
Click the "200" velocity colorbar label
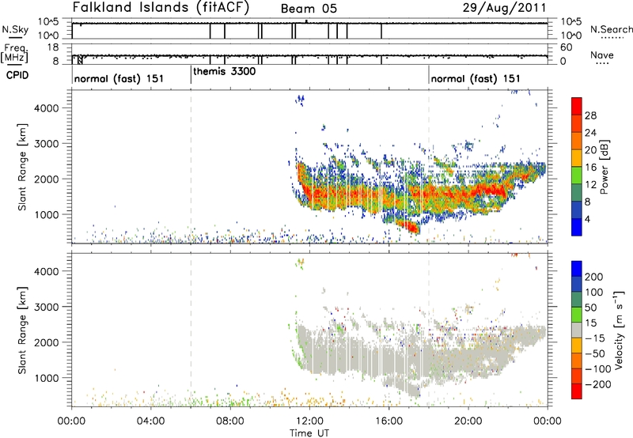point(594,277)
